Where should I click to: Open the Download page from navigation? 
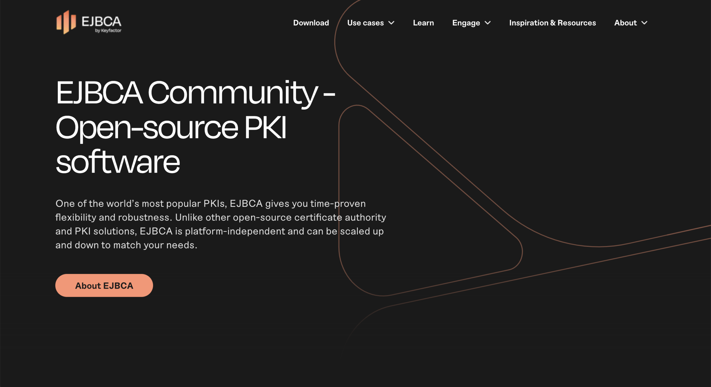(311, 23)
